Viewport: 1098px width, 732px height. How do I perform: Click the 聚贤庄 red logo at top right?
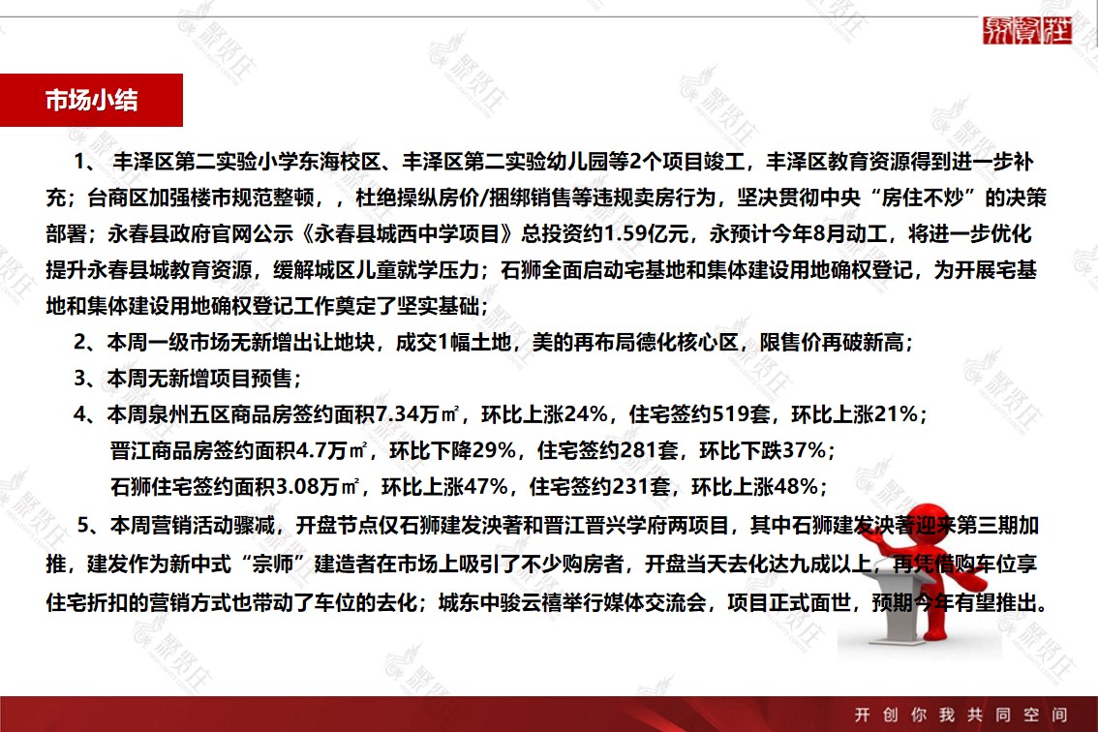(x=1026, y=30)
